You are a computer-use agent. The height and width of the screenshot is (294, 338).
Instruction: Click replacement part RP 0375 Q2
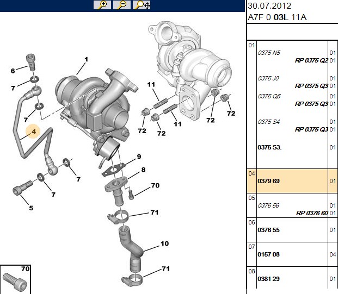[311, 60]
